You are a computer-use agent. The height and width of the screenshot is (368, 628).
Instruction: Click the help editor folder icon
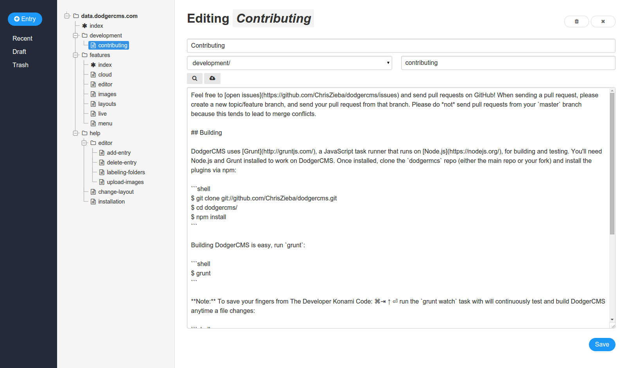pyautogui.click(x=93, y=143)
